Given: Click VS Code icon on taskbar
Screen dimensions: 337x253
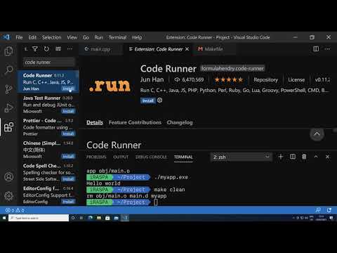Looking at the screenshot, I should pos(125,218).
